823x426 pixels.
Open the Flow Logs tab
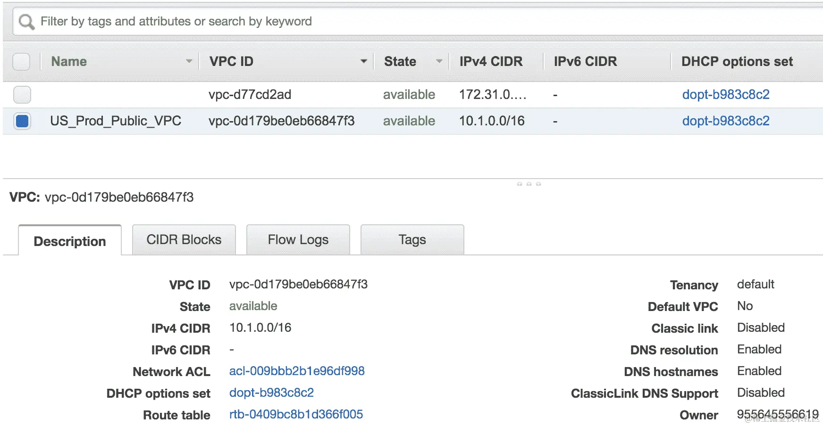click(298, 240)
